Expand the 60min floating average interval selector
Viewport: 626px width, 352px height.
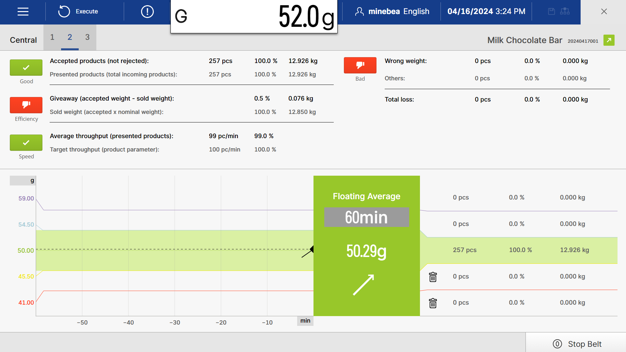tap(366, 217)
